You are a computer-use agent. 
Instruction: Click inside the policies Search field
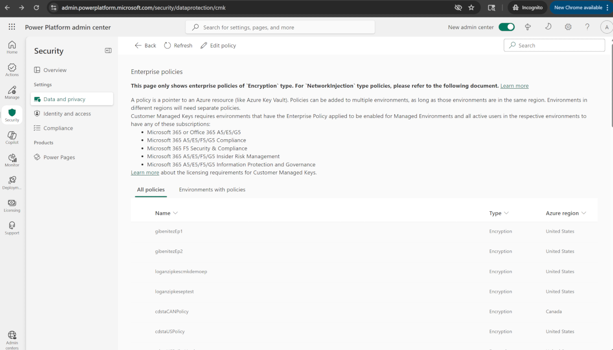pos(554,45)
